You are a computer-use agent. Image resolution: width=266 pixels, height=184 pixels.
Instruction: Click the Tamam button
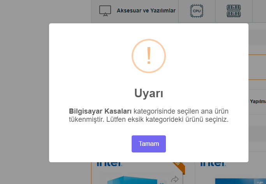point(149,144)
